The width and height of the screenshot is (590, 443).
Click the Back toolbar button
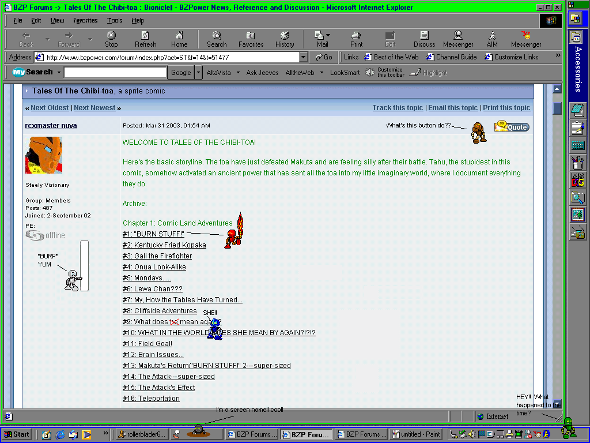point(27,40)
